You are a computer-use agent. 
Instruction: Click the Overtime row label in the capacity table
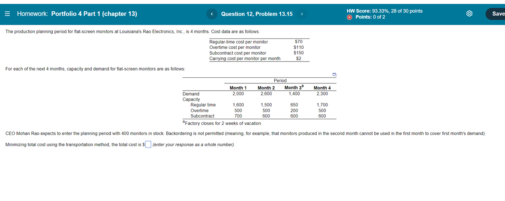coord(199,110)
